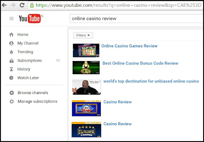Click the Trending flame icon
The image size is (204, 142).
[x=11, y=52]
